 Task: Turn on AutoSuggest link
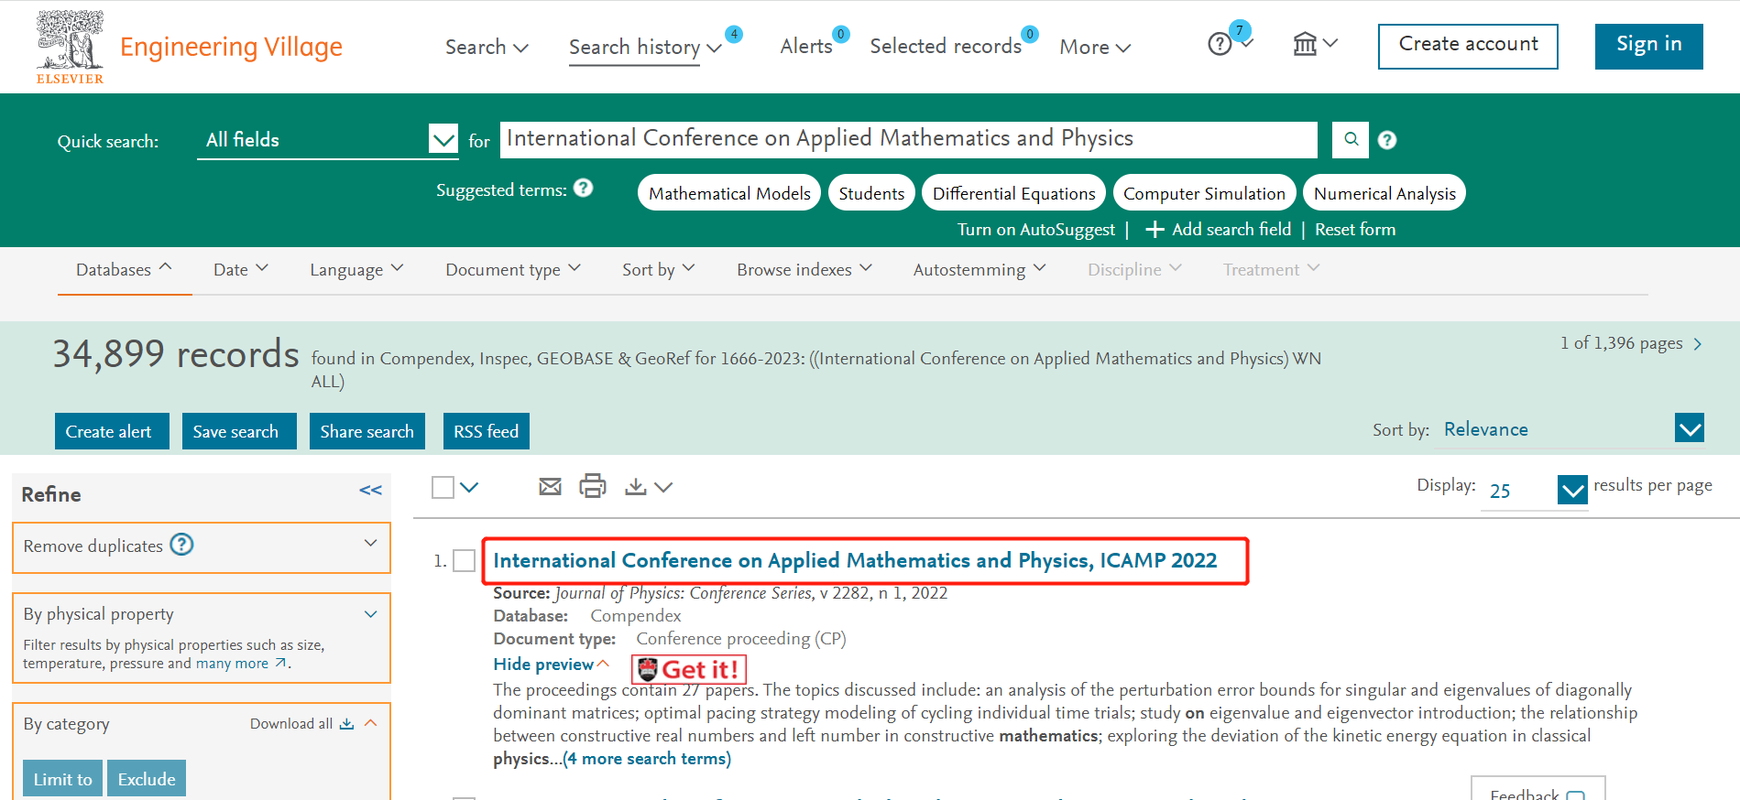coord(1036,230)
